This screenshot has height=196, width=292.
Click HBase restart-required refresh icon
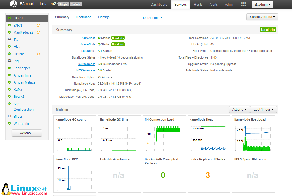38,54
